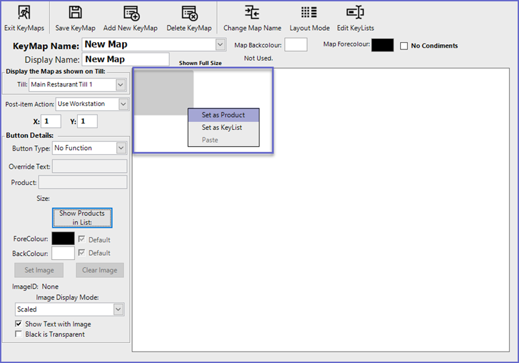The image size is (519, 363).
Task: Open Change Map Name tool
Action: (x=252, y=13)
